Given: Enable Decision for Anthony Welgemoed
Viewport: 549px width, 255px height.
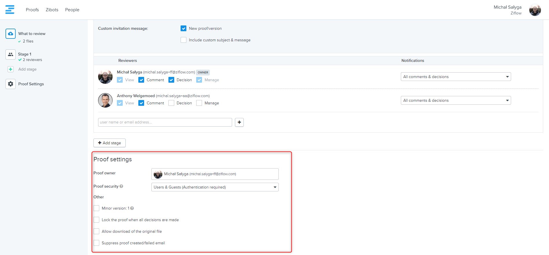Looking at the screenshot, I should click(171, 103).
